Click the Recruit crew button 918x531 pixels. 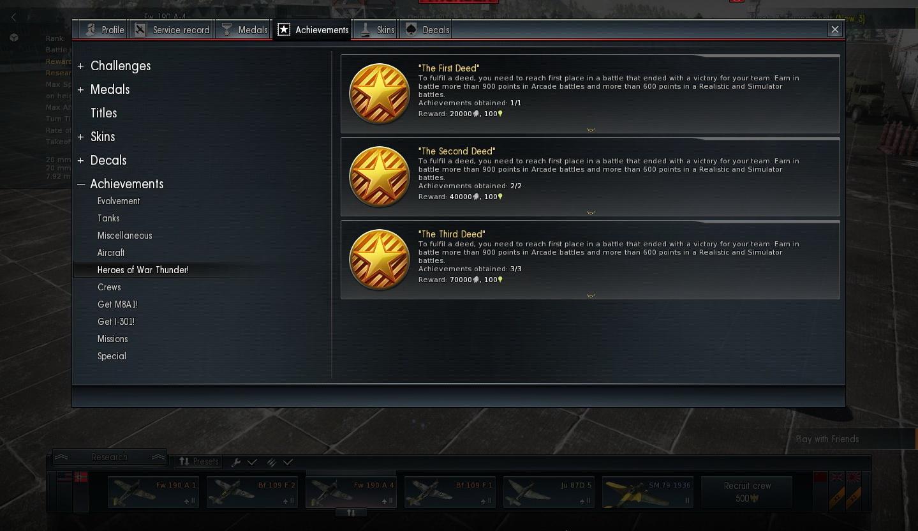point(747,493)
